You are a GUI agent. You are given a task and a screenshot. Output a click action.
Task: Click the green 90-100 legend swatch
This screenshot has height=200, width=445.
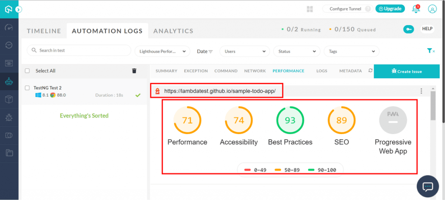(311, 170)
